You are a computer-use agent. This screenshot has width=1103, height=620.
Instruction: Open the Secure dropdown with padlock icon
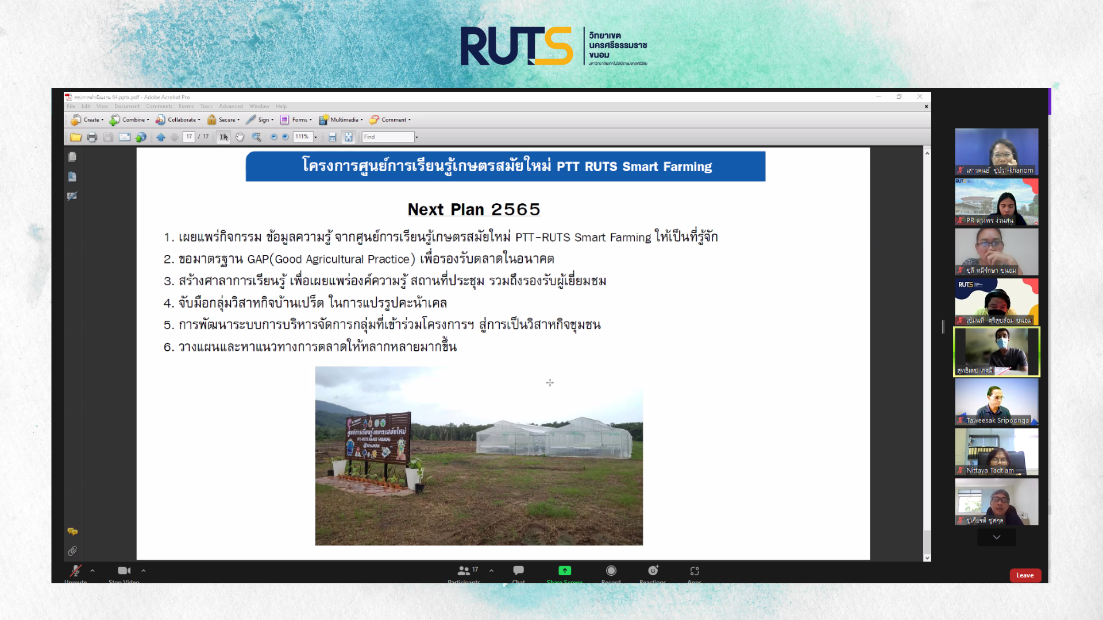pos(223,120)
